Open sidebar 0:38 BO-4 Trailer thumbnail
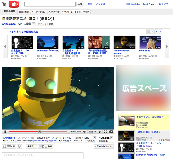Screen dimensions: 173x159 126,147
